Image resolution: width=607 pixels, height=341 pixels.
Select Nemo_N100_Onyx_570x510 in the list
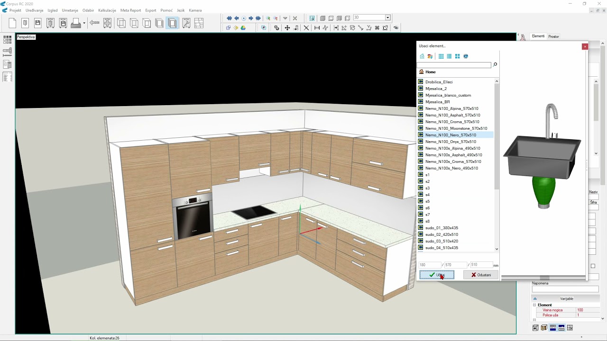point(451,142)
